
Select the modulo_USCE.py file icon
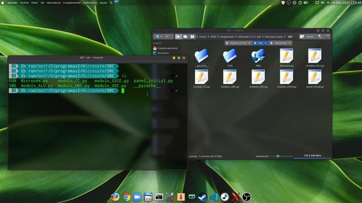click(287, 77)
